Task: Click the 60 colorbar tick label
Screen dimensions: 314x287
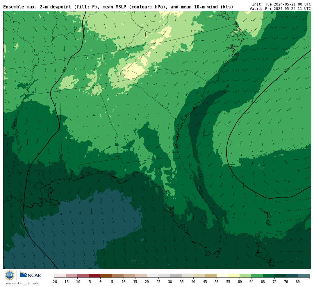Action: [x=240, y=282]
